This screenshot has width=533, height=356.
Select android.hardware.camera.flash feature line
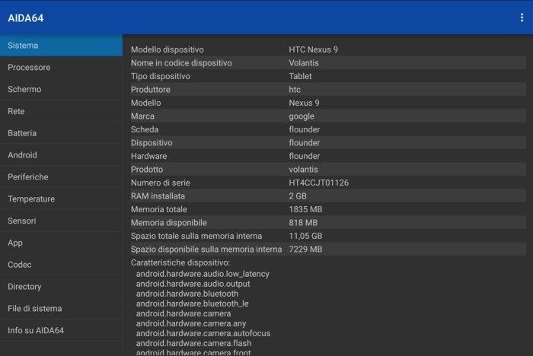[x=193, y=343]
